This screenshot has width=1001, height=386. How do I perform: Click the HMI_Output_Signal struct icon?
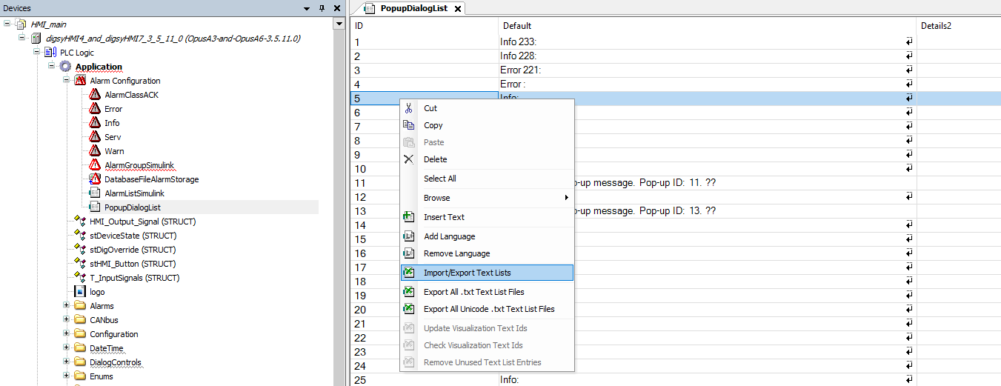coord(80,222)
